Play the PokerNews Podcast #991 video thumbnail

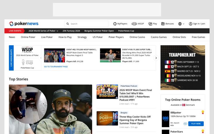[x=107, y=92]
